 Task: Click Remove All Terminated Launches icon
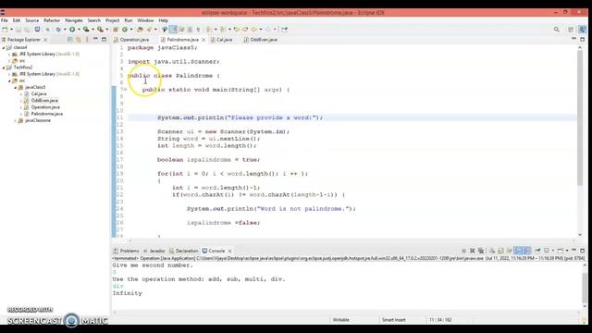(x=481, y=251)
